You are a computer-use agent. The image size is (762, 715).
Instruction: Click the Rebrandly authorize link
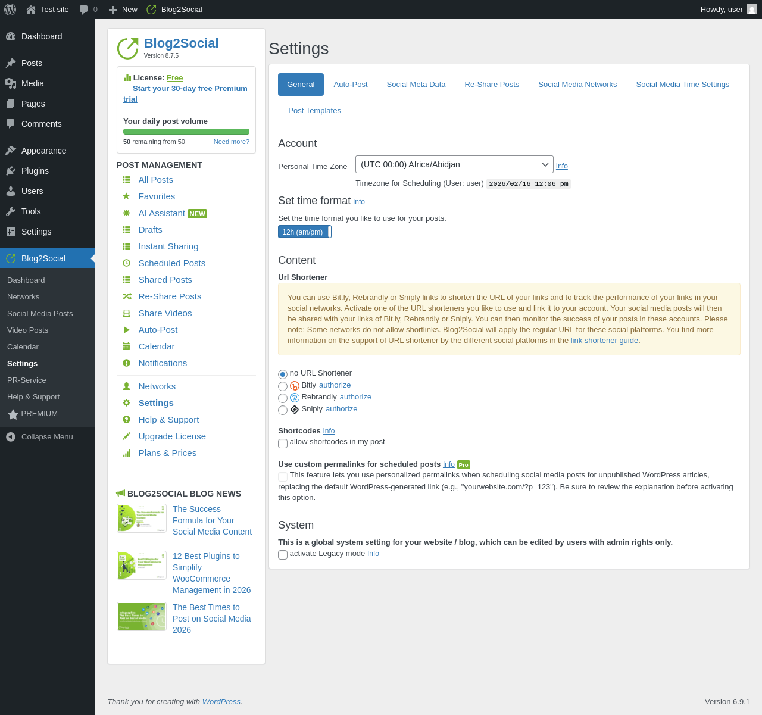[356, 397]
